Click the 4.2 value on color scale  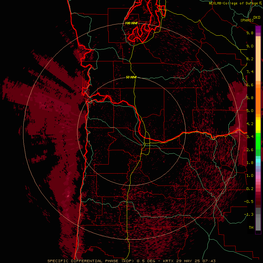coord(250,124)
